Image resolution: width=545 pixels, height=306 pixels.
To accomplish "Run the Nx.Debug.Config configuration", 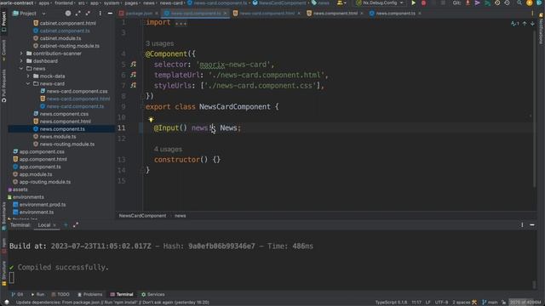I will click(x=413, y=3).
